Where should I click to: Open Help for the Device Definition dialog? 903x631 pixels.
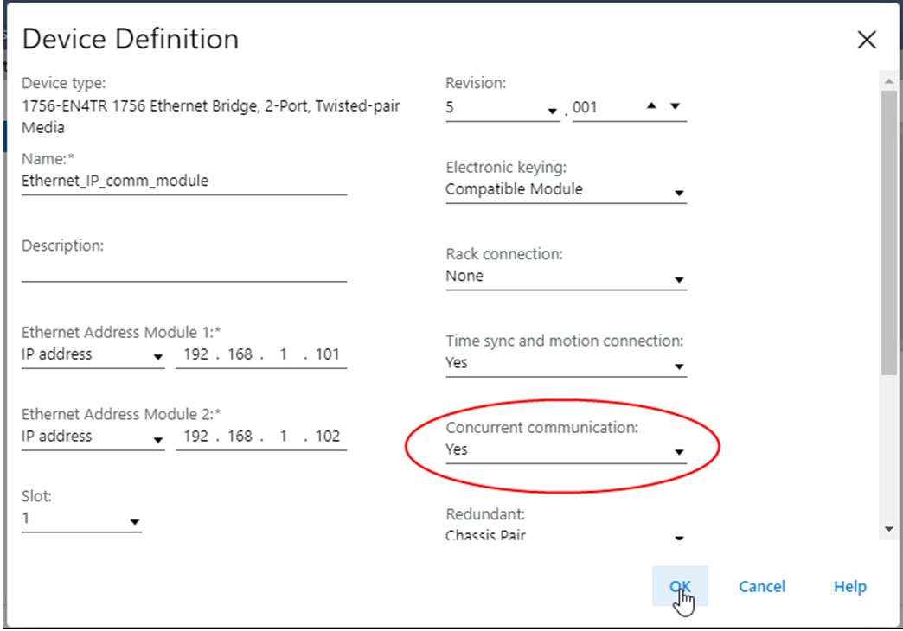pos(849,586)
